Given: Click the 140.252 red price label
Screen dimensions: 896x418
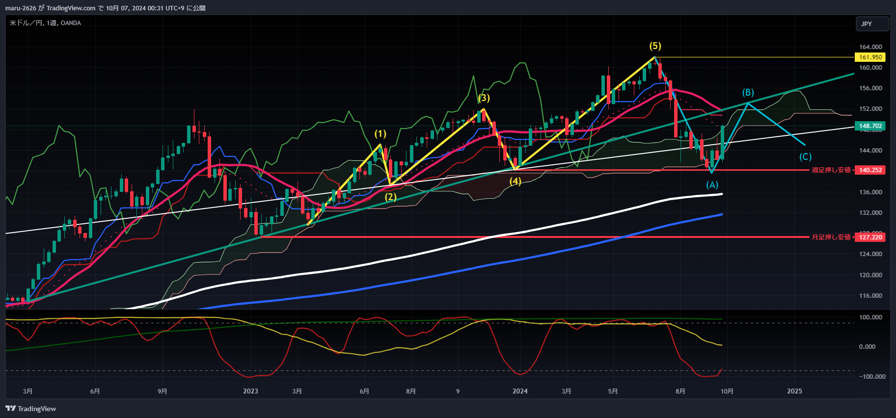Looking at the screenshot, I should click(x=870, y=170).
